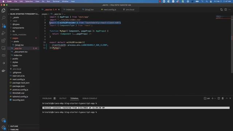Open the Terminal menu
233x131 pixels.
click(56, 1)
